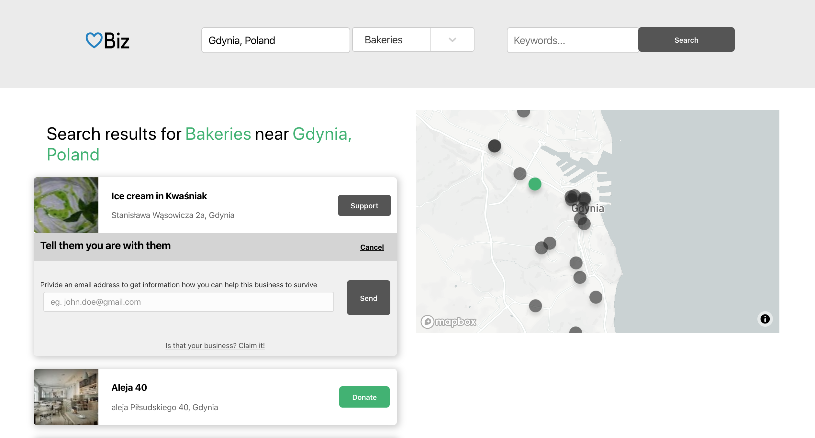Cancel the support email form

372,247
